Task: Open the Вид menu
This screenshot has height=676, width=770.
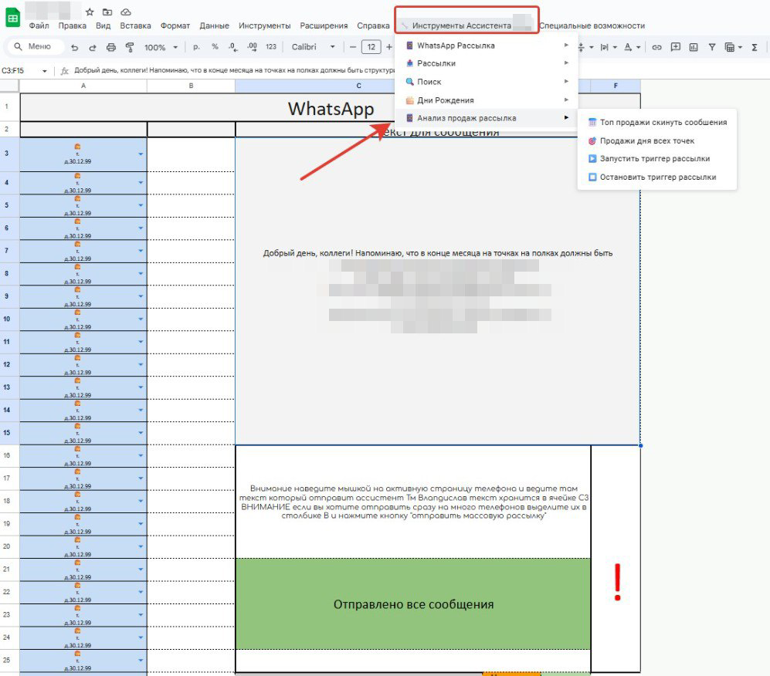Action: (103, 25)
